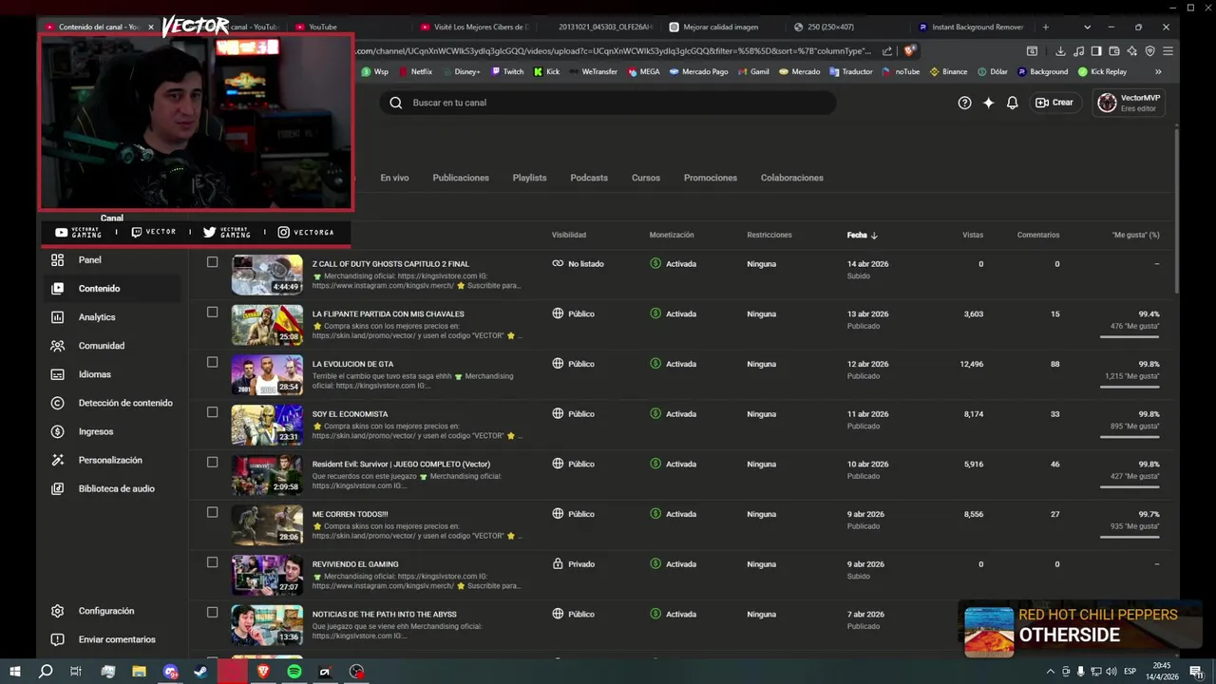Open File Explorer from the taskbar
1216x684 pixels.
click(139, 672)
